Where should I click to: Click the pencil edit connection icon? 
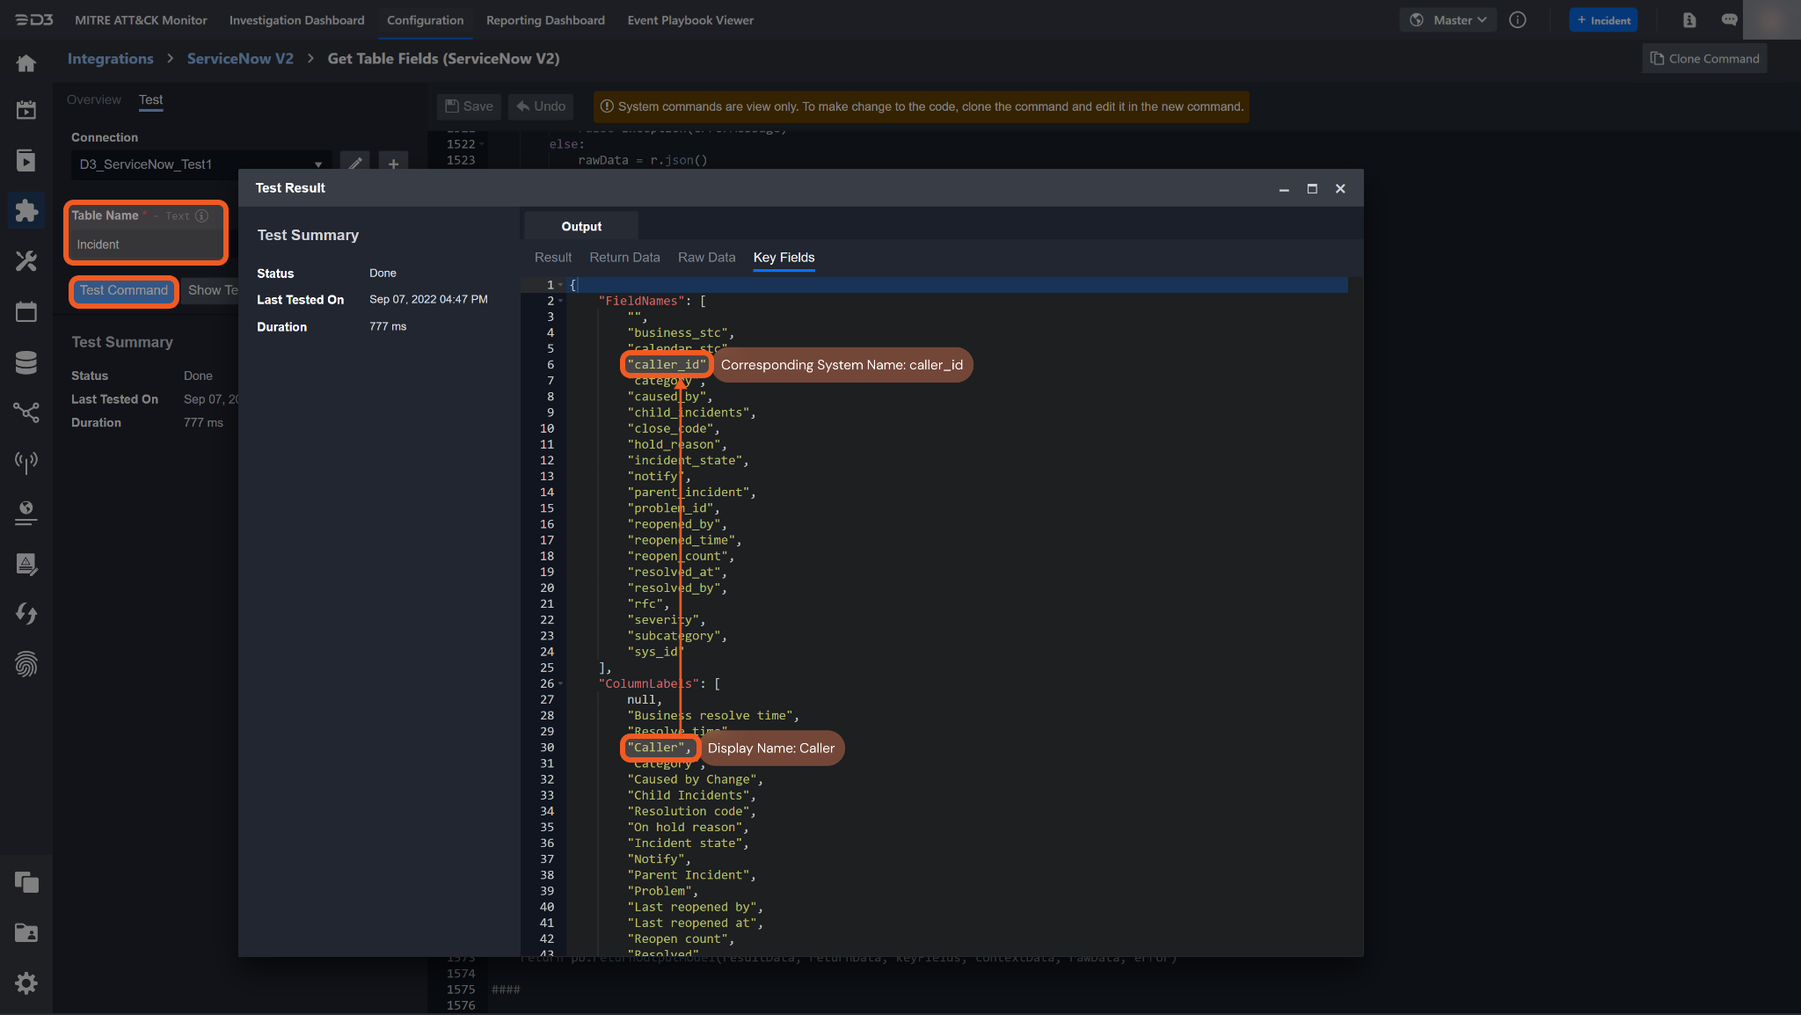[x=355, y=164]
